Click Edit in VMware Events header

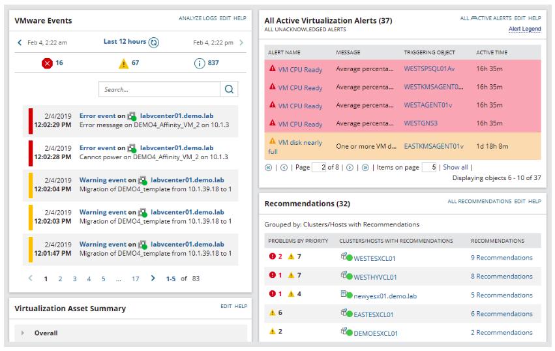tap(225, 18)
